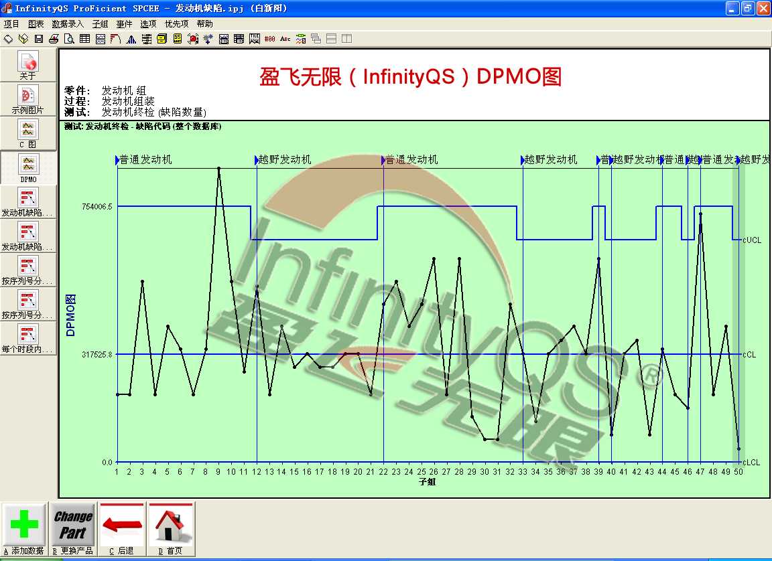Click the high data point at subgroup 47

pyautogui.click(x=700, y=214)
